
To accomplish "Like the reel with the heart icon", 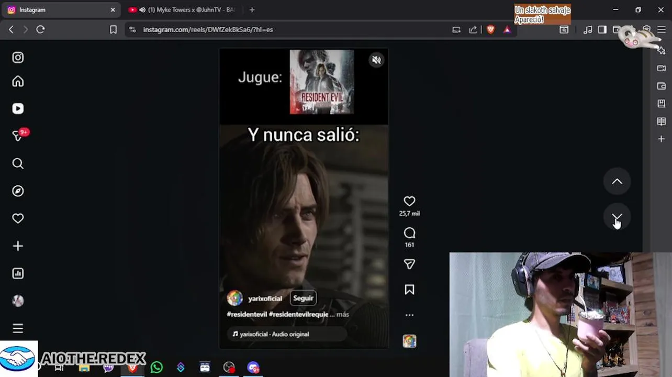I will pyautogui.click(x=409, y=201).
